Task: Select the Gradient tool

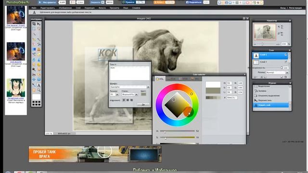Action: click(x=34, y=49)
